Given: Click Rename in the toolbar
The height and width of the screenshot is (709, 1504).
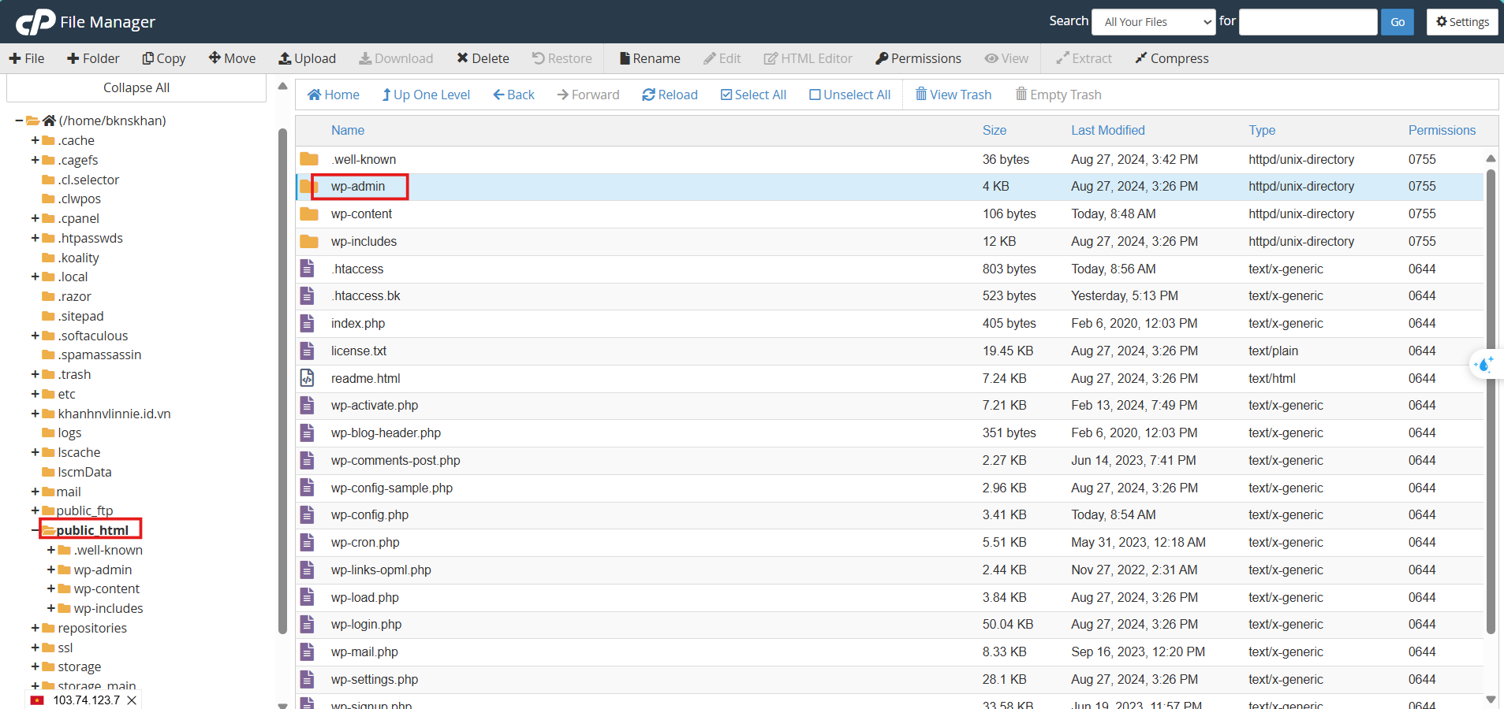Looking at the screenshot, I should pyautogui.click(x=650, y=58).
